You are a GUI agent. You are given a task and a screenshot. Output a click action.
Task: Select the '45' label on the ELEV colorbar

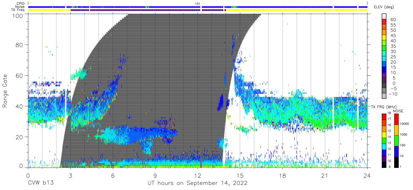pyautogui.click(x=392, y=36)
